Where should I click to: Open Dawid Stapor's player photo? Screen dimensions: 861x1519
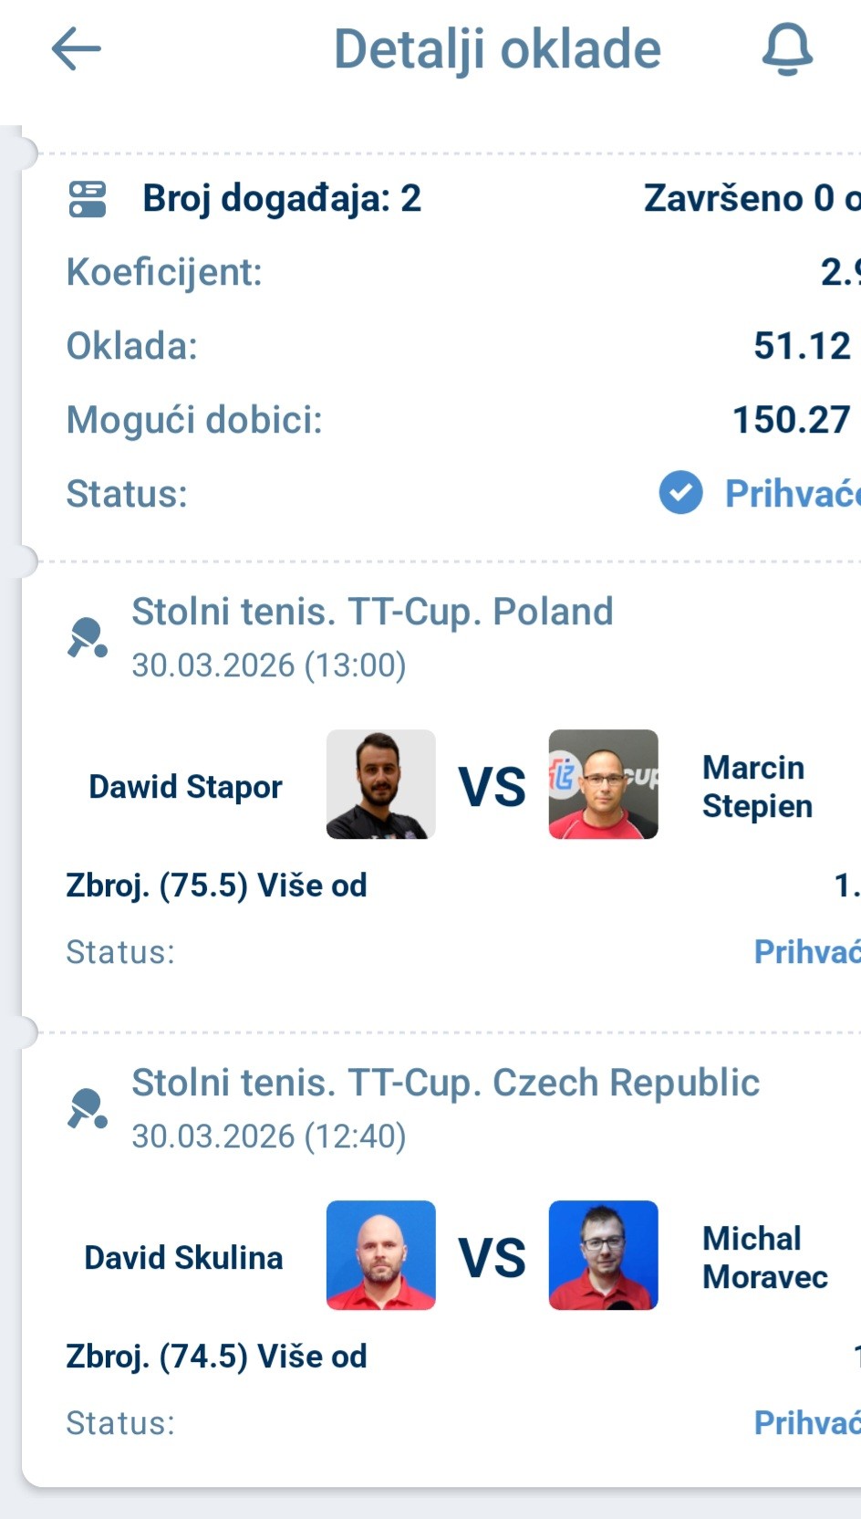click(x=380, y=784)
